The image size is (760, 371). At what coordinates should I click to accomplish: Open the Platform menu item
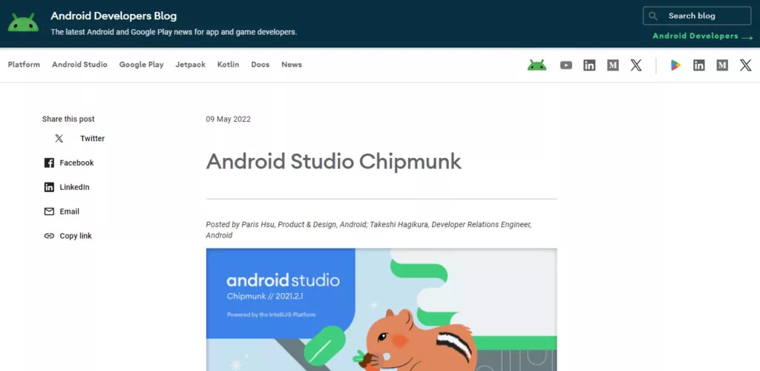[x=24, y=65]
